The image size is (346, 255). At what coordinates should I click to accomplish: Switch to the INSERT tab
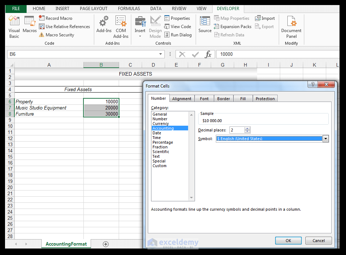point(62,9)
